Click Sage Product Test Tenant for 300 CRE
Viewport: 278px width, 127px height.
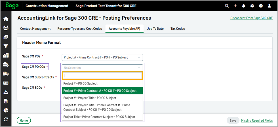106,6
